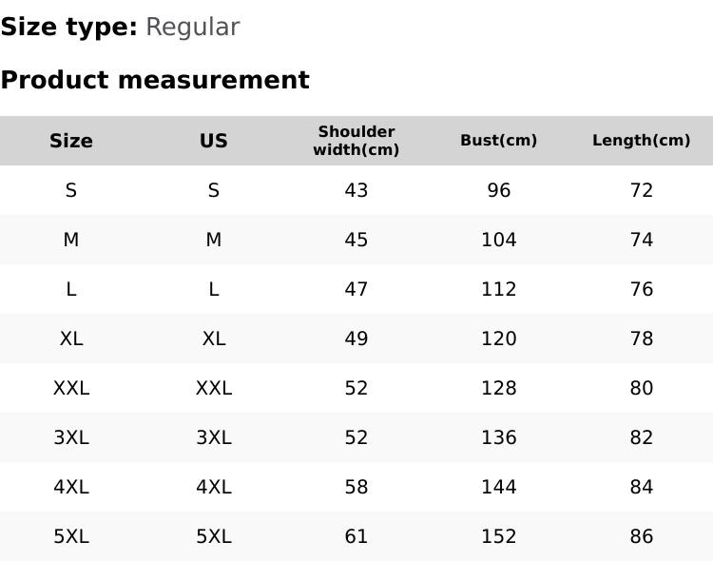Select the "Shoulder width(cm)" column header
The image size is (713, 561).
pos(356,141)
